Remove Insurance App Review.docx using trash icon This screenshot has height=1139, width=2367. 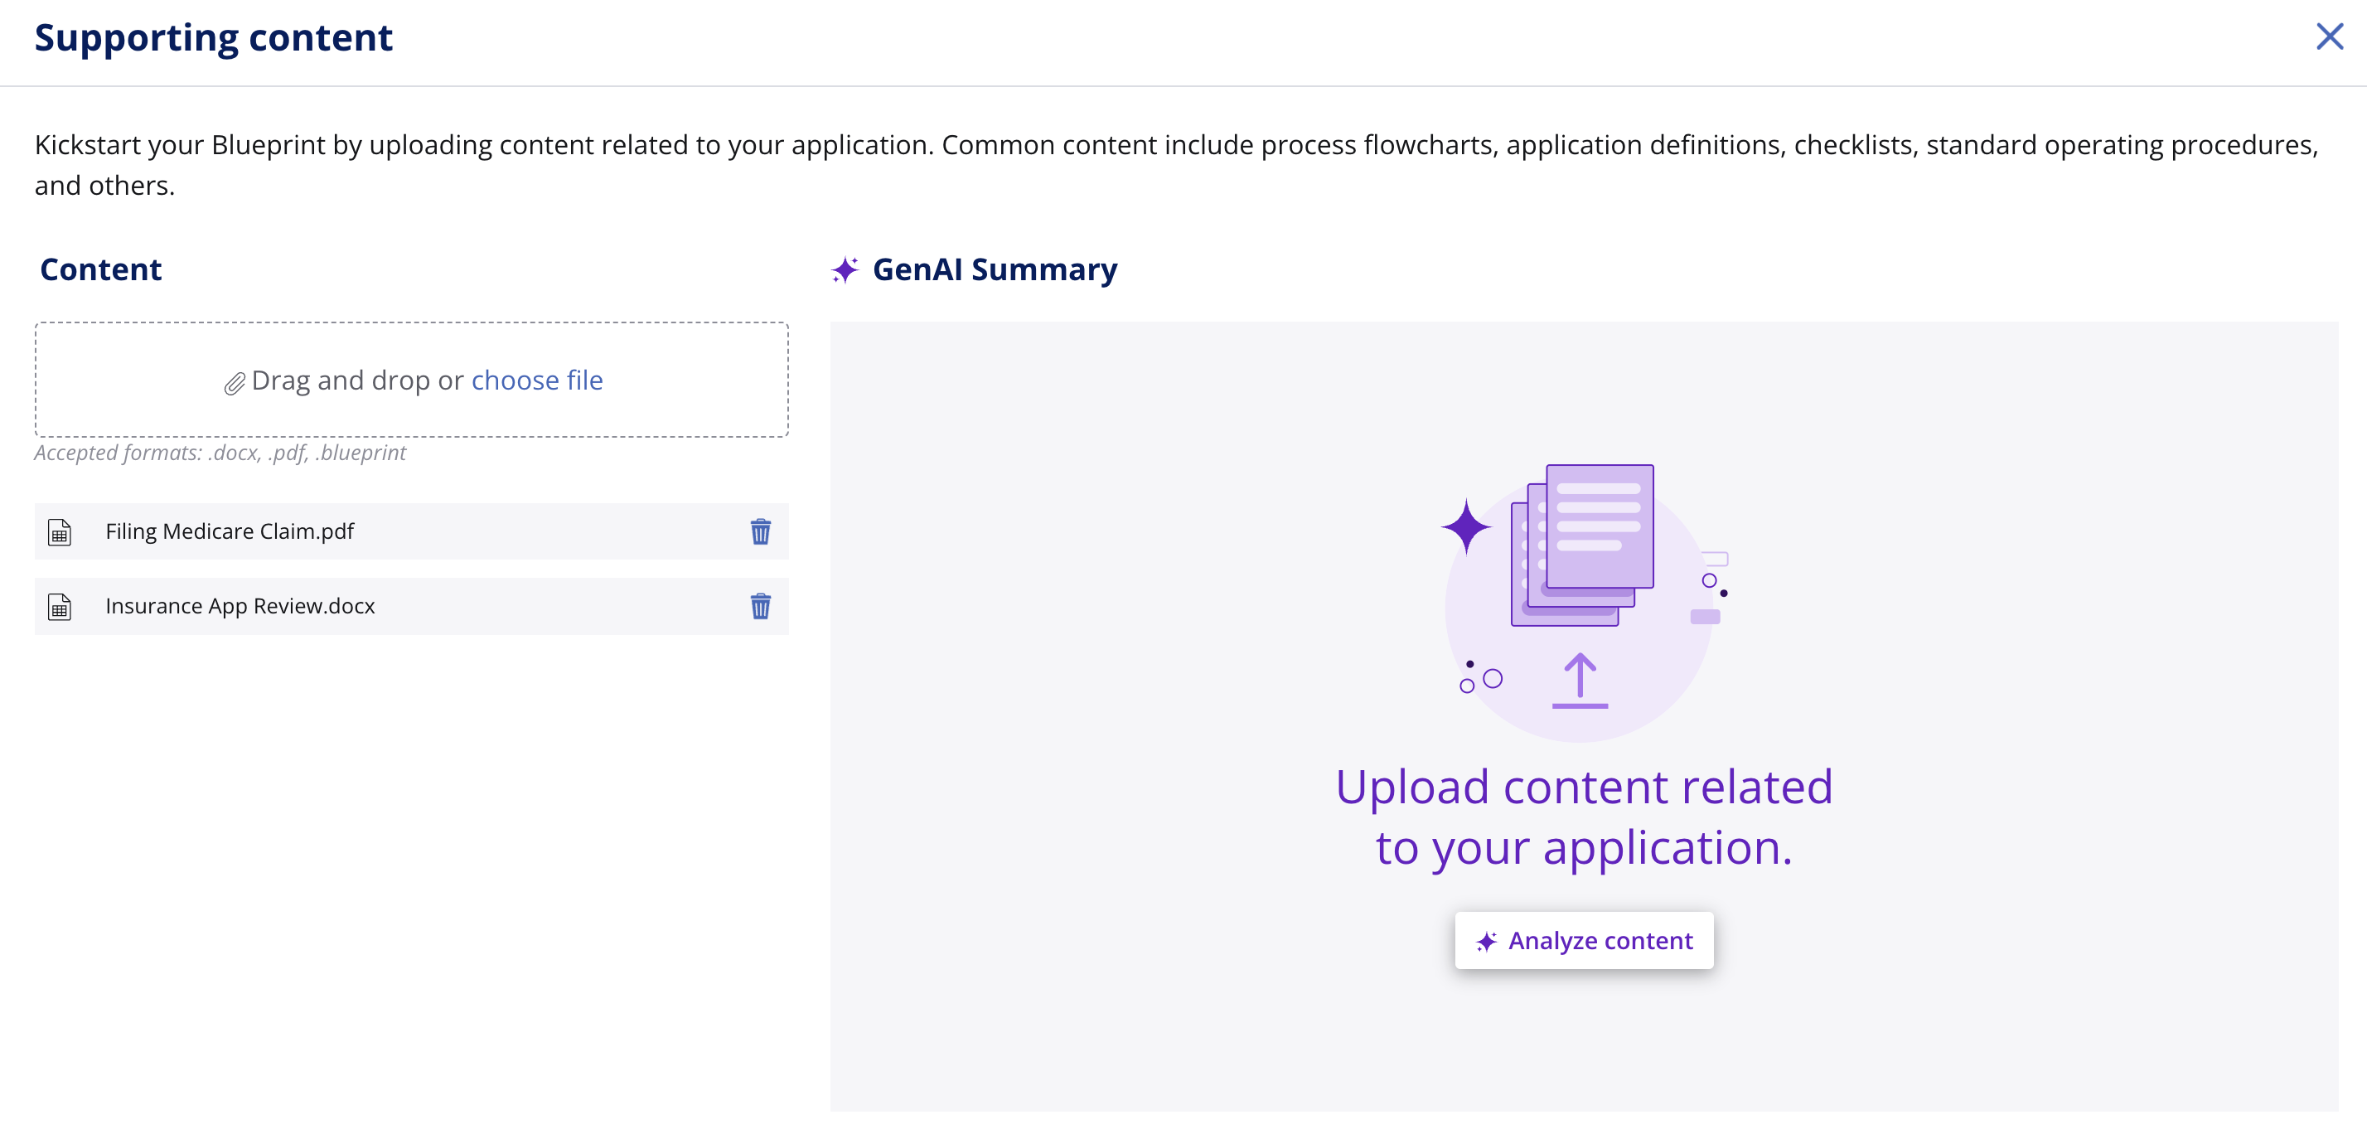point(760,606)
